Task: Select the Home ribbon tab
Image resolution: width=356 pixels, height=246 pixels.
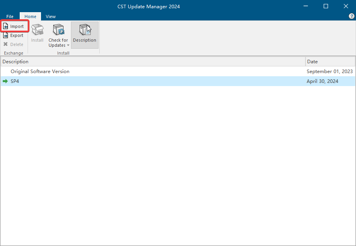Action: (x=30, y=17)
